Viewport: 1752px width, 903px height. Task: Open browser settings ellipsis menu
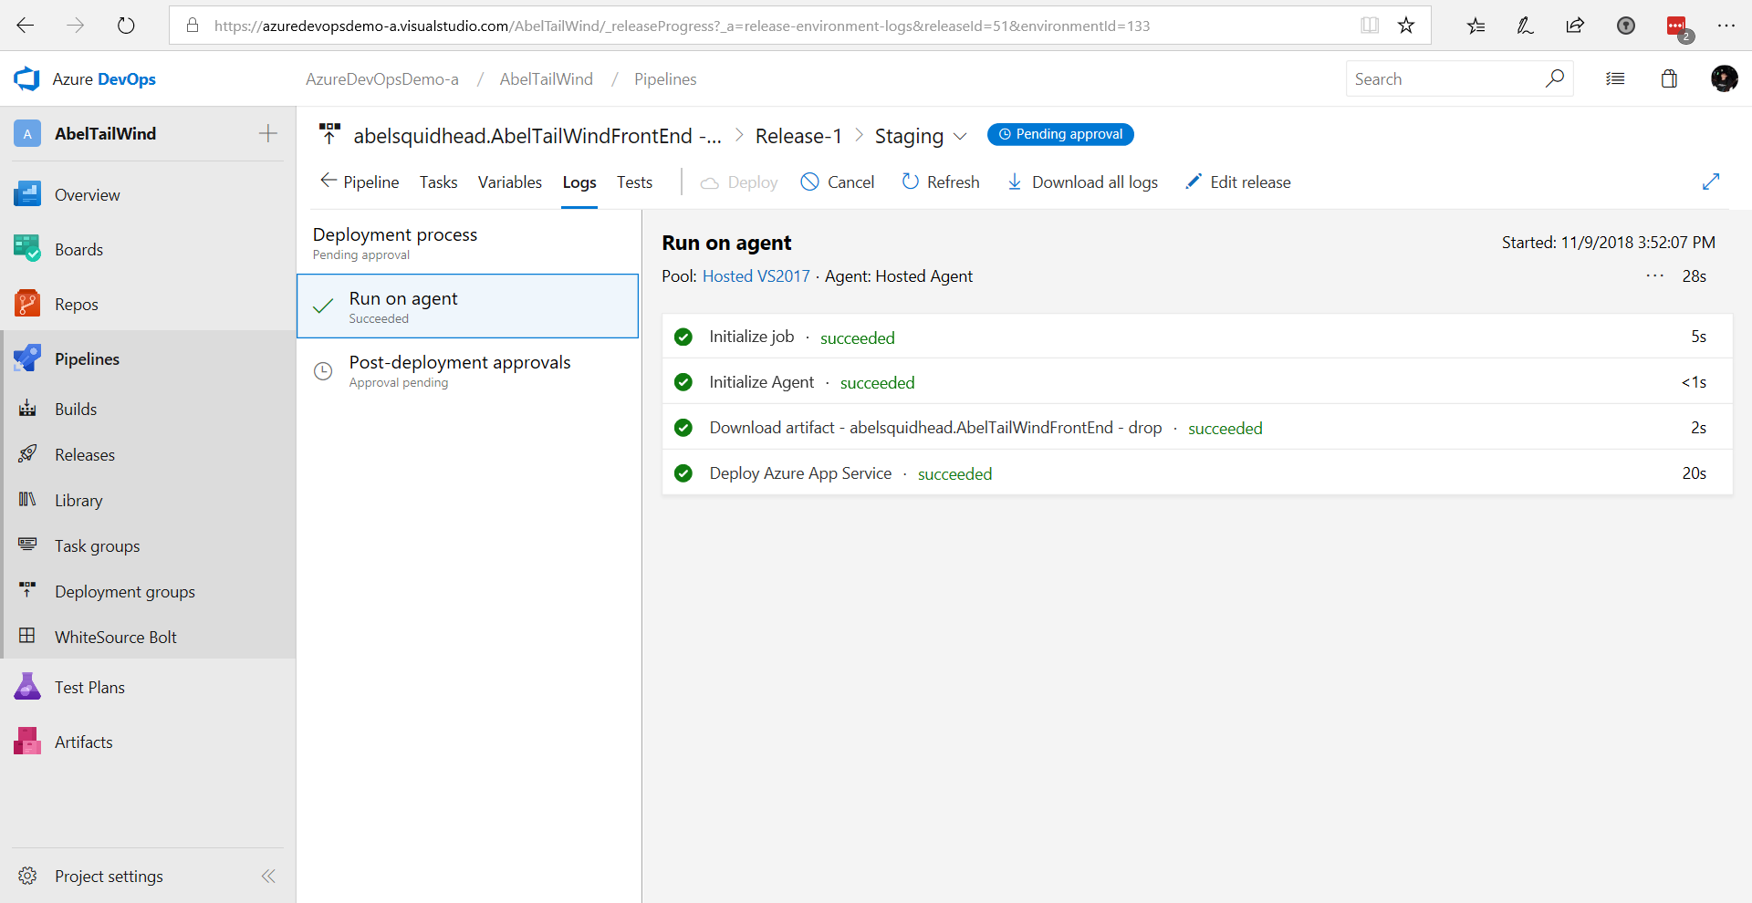click(x=1726, y=26)
